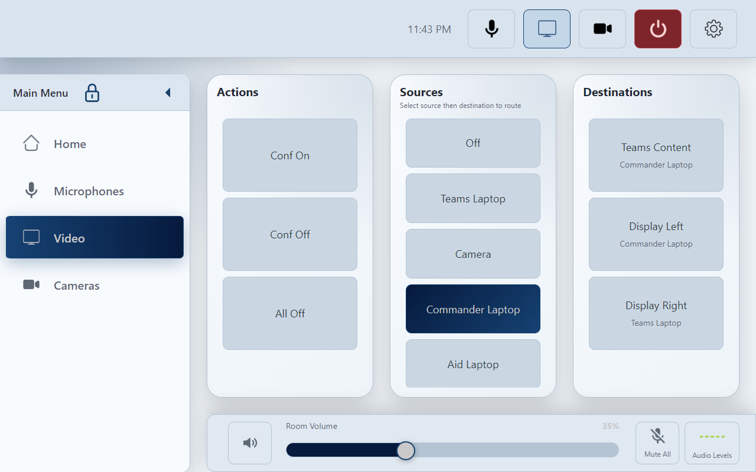Click the Conf Off action
The width and height of the screenshot is (756, 472).
click(x=290, y=234)
